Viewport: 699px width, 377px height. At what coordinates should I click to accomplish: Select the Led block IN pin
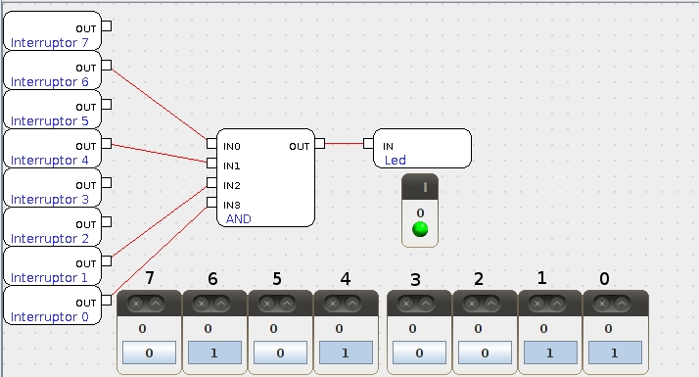coord(368,144)
